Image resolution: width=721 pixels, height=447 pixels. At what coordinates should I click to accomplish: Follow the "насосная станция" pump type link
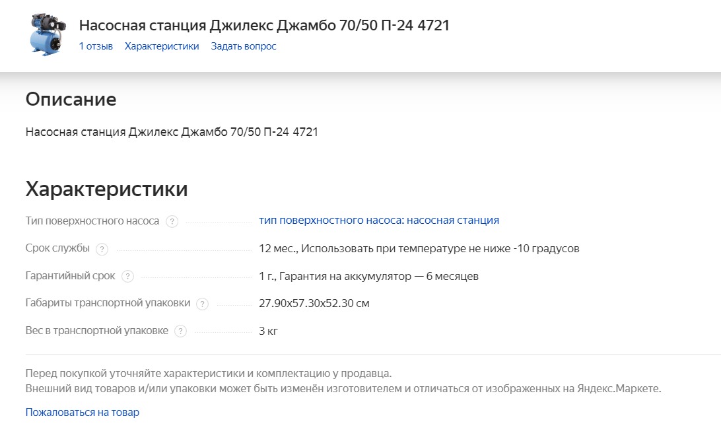(379, 221)
